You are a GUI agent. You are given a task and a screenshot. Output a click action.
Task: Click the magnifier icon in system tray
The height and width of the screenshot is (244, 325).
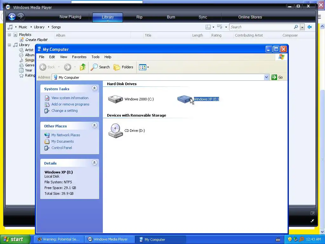click(x=302, y=239)
